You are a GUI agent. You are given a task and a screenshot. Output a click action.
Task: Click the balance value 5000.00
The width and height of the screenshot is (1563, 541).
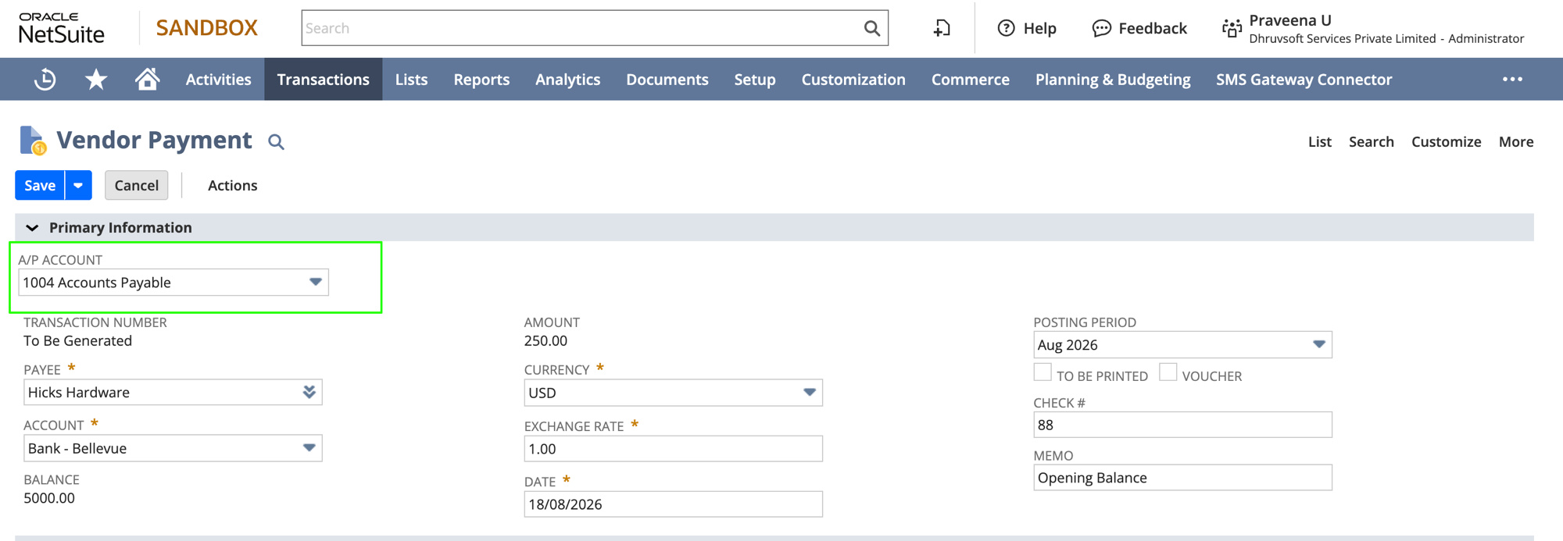(x=49, y=498)
